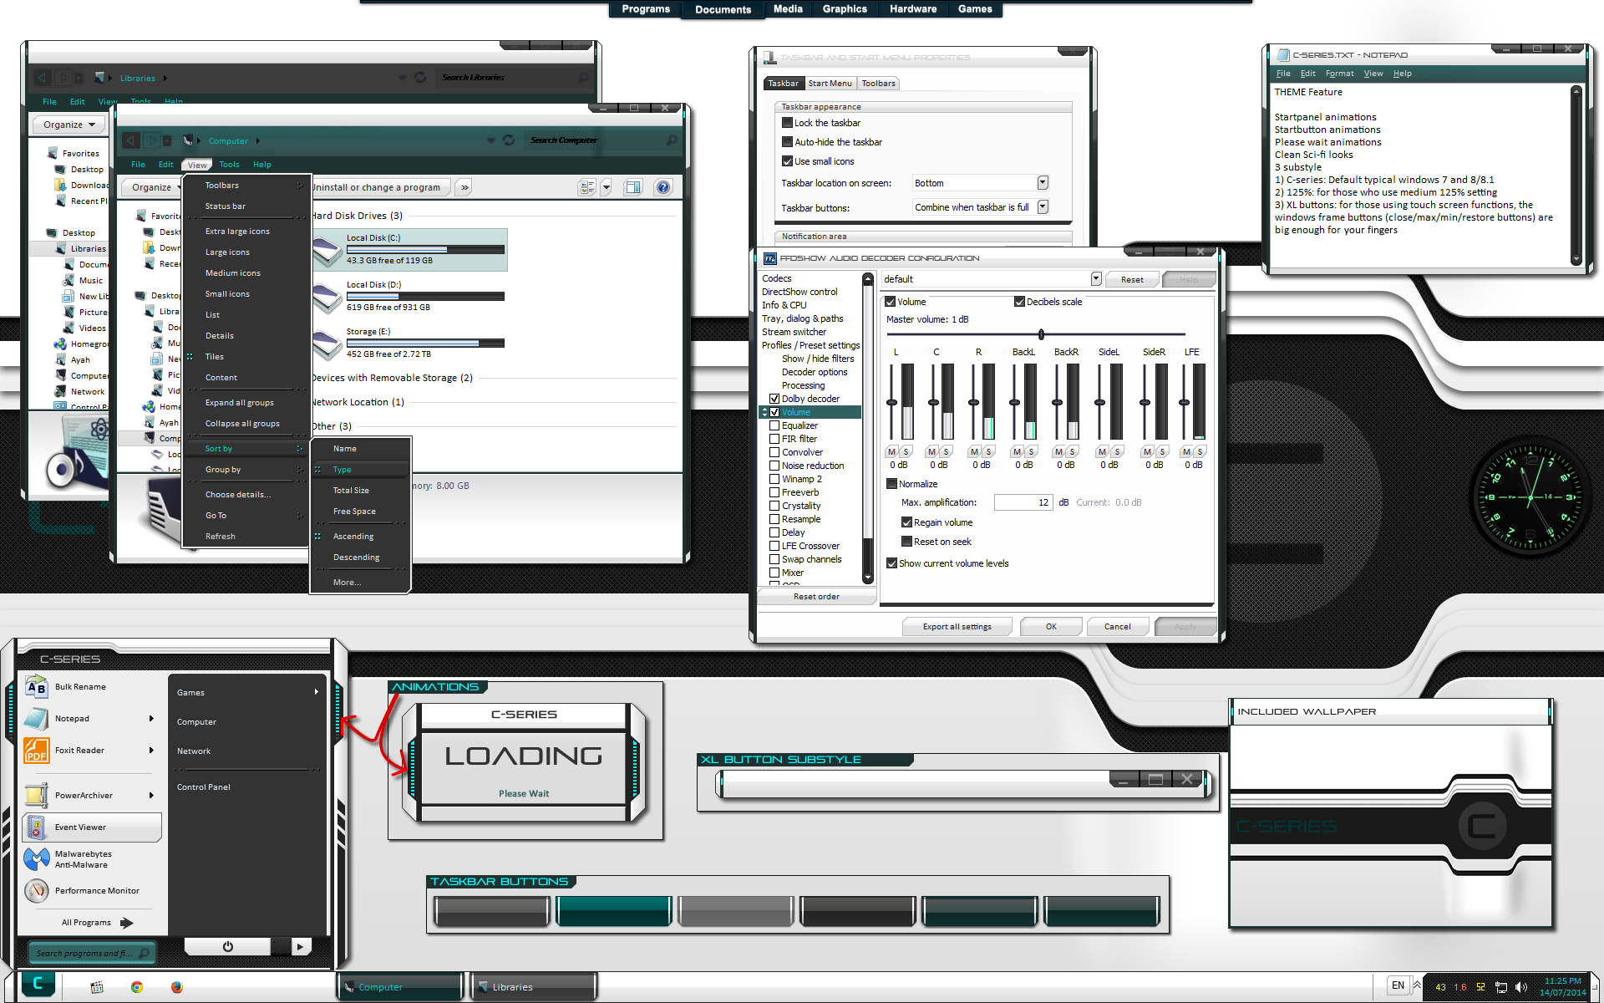The width and height of the screenshot is (1604, 1003).
Task: Toggle Auto-hide the taskbar checkbox
Action: [x=787, y=142]
